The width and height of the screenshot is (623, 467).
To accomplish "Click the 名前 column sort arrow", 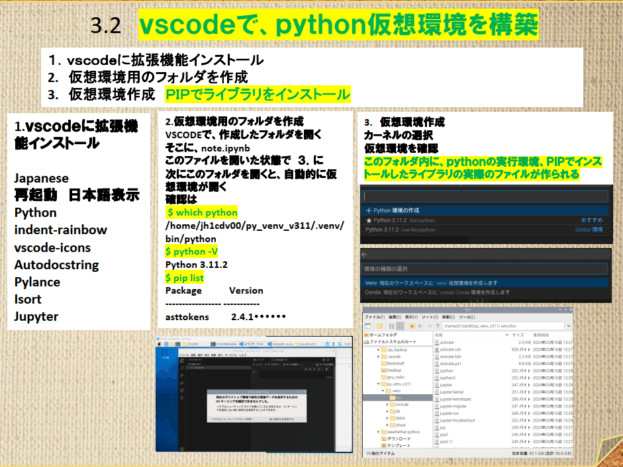I will click(507, 335).
